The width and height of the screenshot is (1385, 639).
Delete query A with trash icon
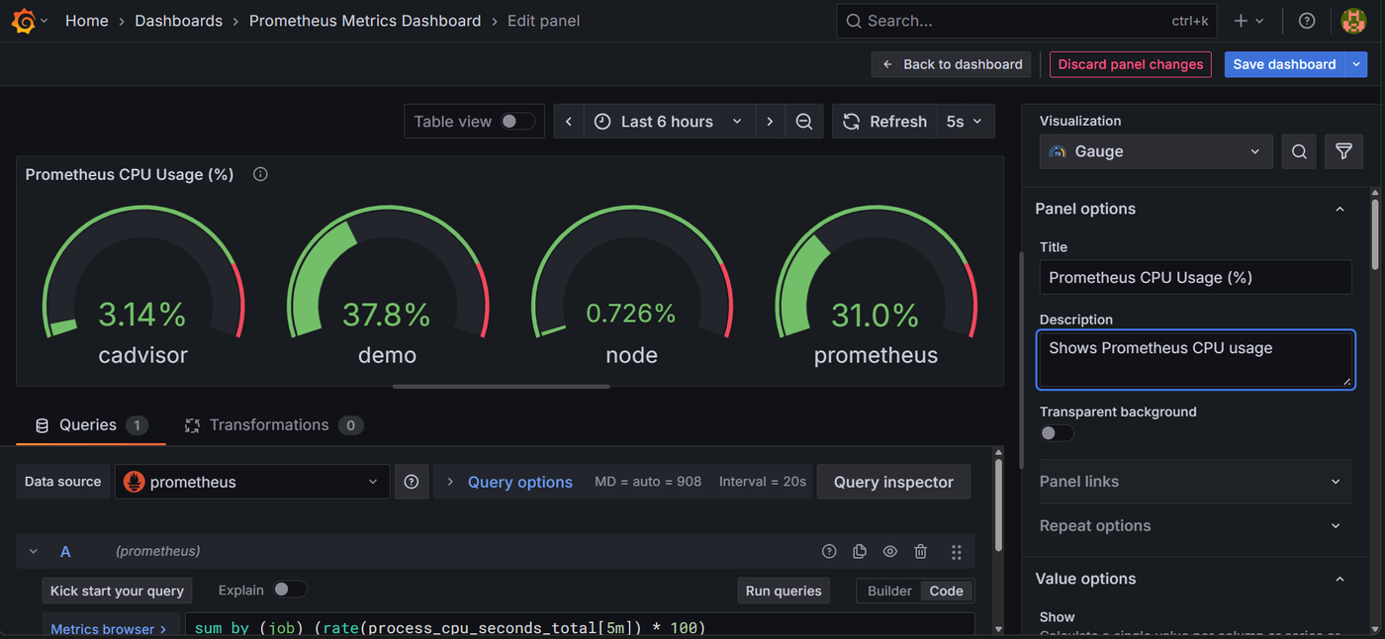[x=921, y=552]
